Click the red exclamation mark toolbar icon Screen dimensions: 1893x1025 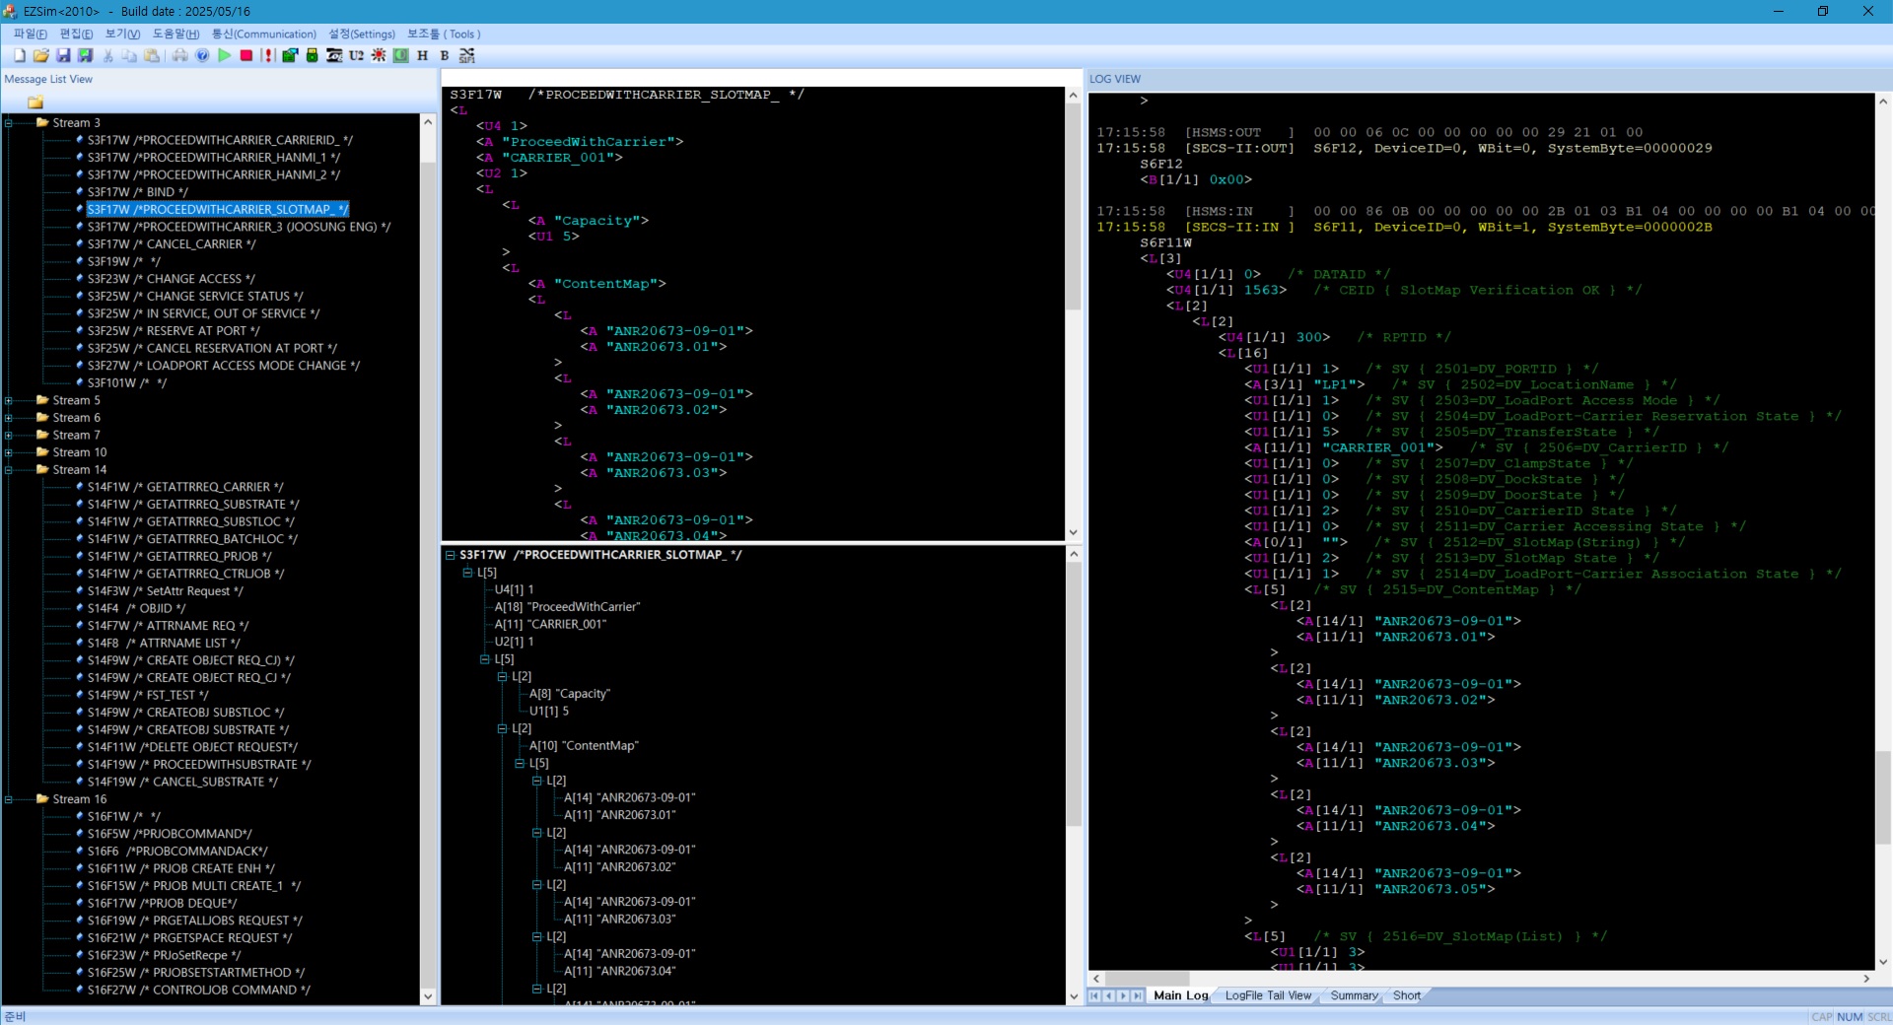pyautogui.click(x=267, y=55)
